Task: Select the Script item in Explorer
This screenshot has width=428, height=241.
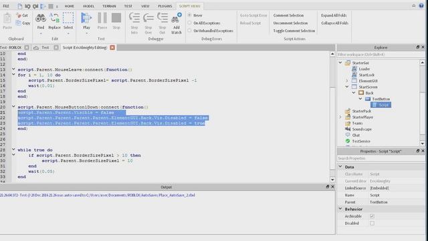Action: [381, 105]
